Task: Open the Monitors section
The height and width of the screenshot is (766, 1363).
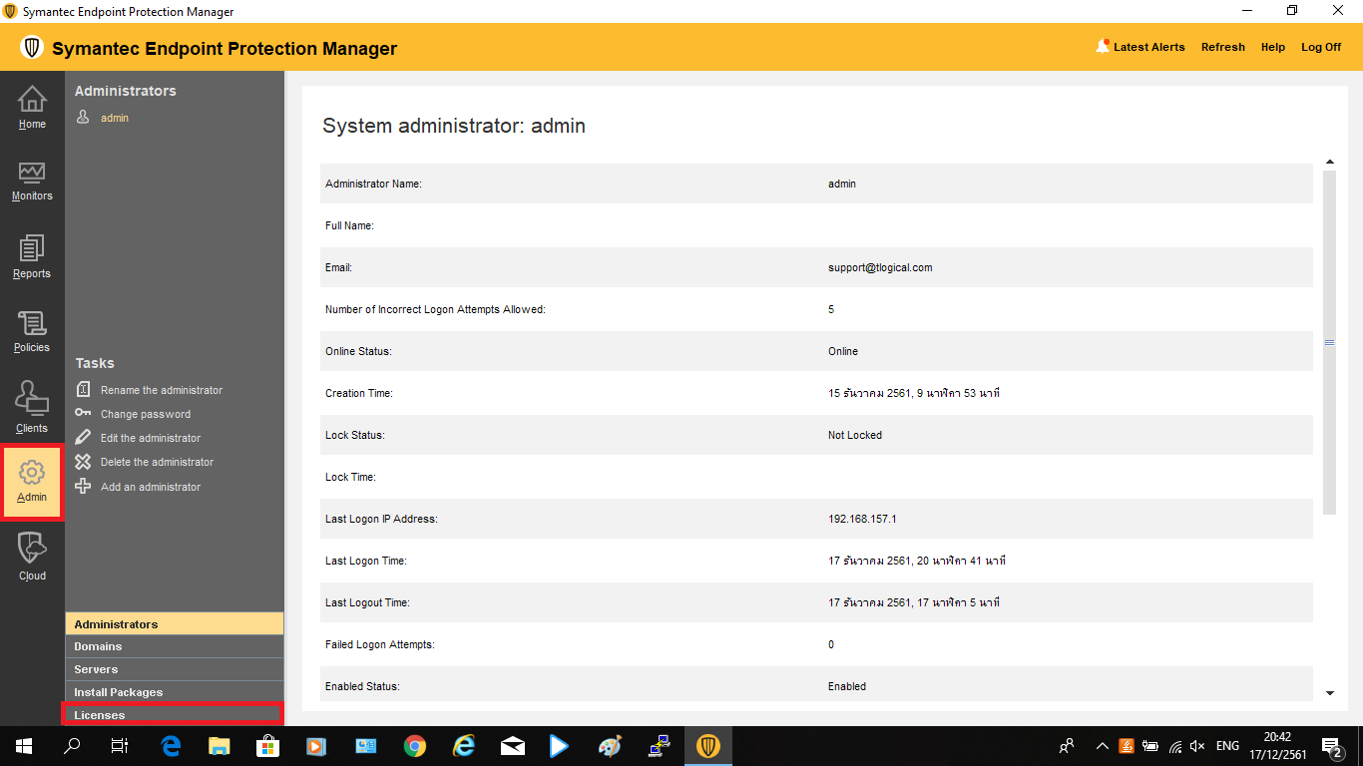Action: (32, 181)
